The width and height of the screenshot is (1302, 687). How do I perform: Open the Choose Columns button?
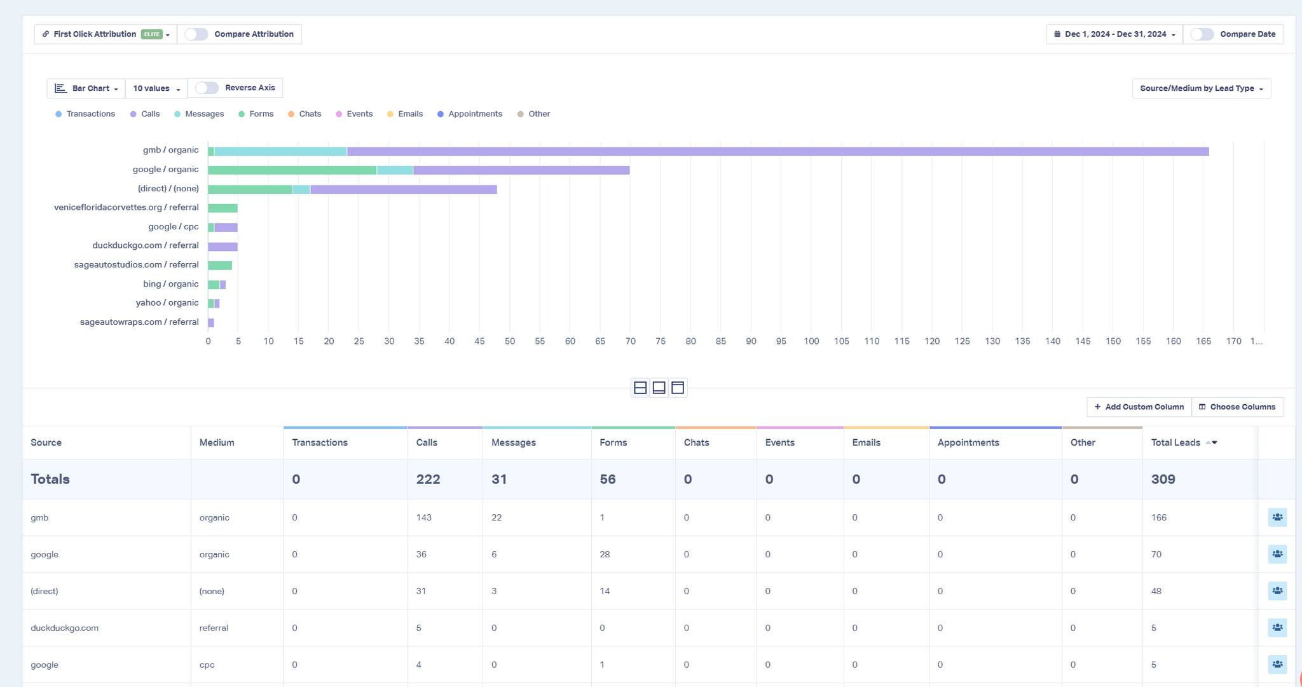click(x=1237, y=407)
